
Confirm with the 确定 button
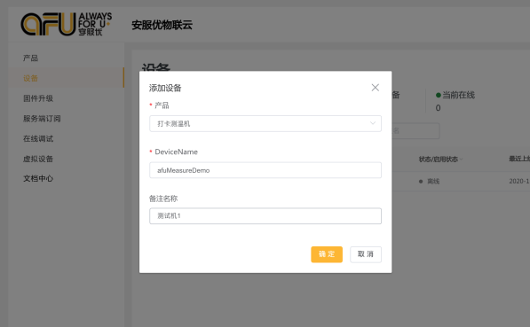327,254
